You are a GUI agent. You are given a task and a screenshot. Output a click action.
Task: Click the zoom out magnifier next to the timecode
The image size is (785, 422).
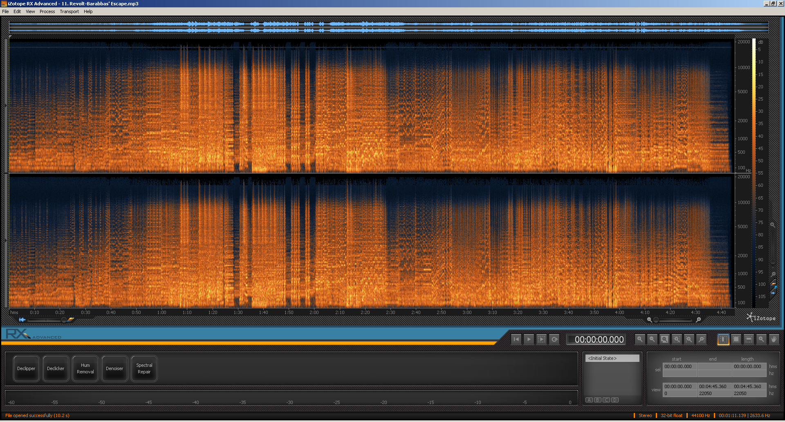point(652,339)
